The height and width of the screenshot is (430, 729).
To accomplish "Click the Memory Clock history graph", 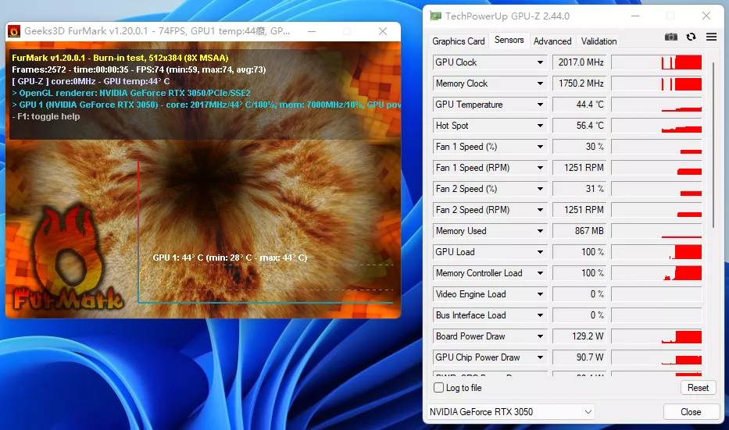I will tap(656, 84).
